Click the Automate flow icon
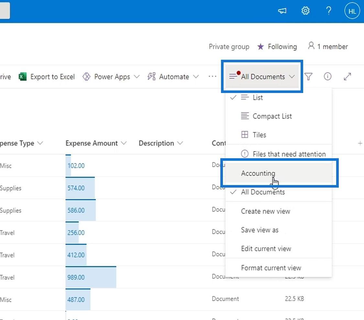 point(151,77)
